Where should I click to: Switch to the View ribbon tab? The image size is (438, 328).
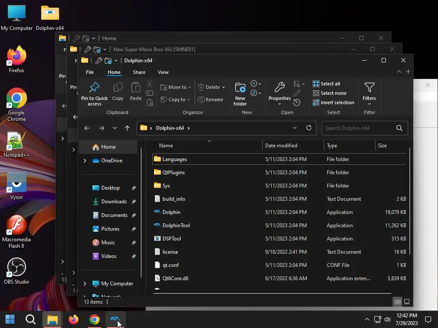[163, 72]
